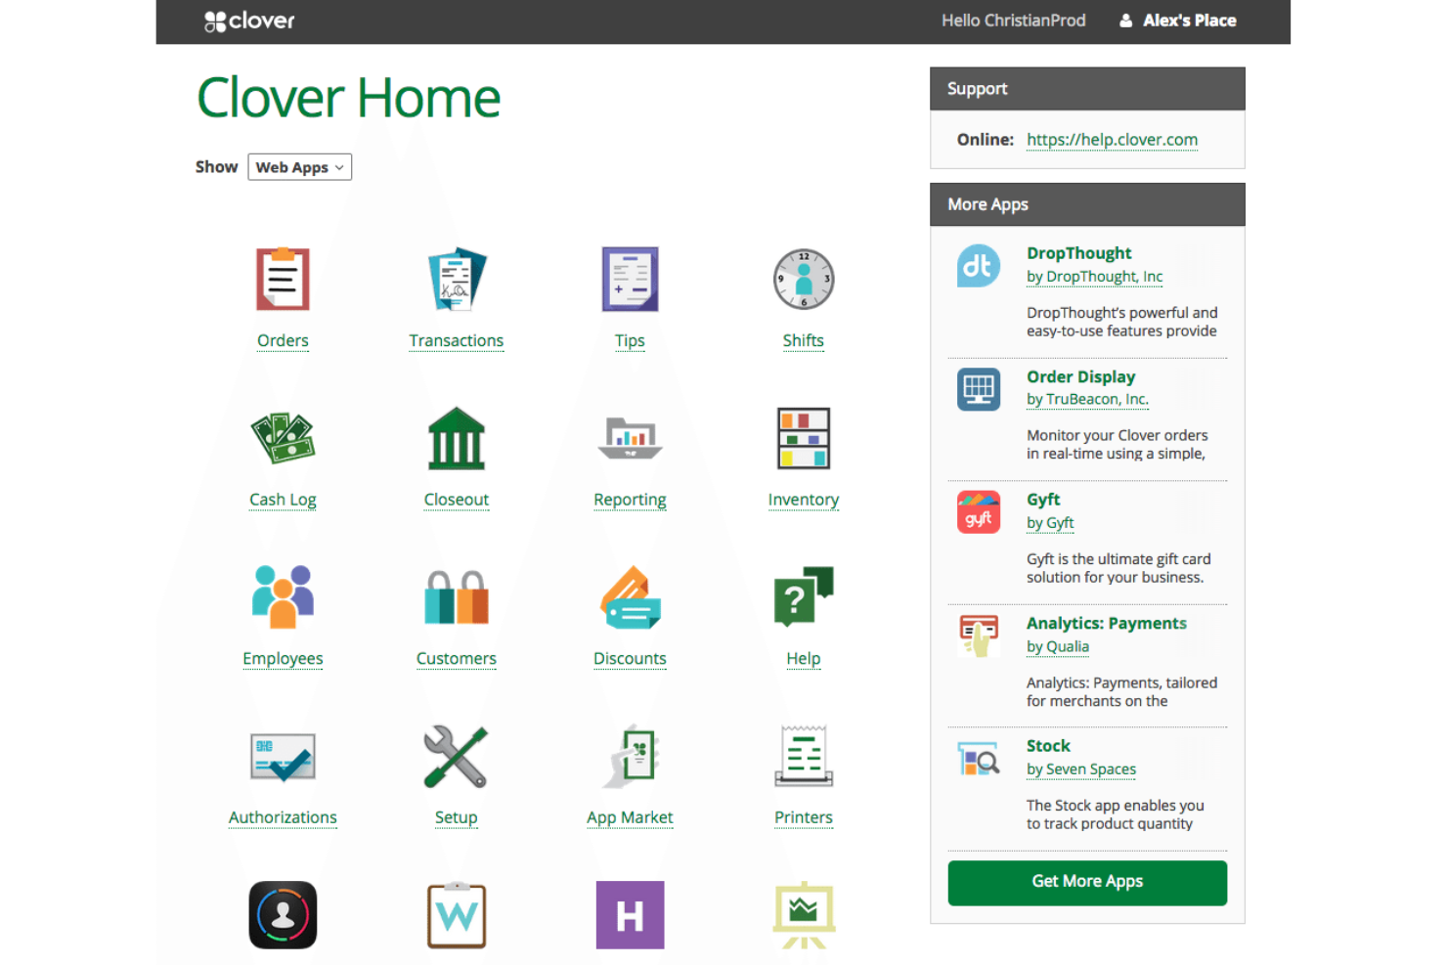Click the clover logo in the header
The image size is (1447, 965).
[x=248, y=20]
